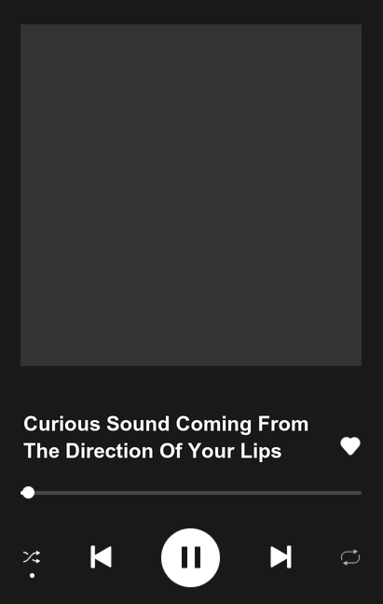Viewport: 383px width, 604px height.
Task: Skip to the next track
Action: pos(280,556)
